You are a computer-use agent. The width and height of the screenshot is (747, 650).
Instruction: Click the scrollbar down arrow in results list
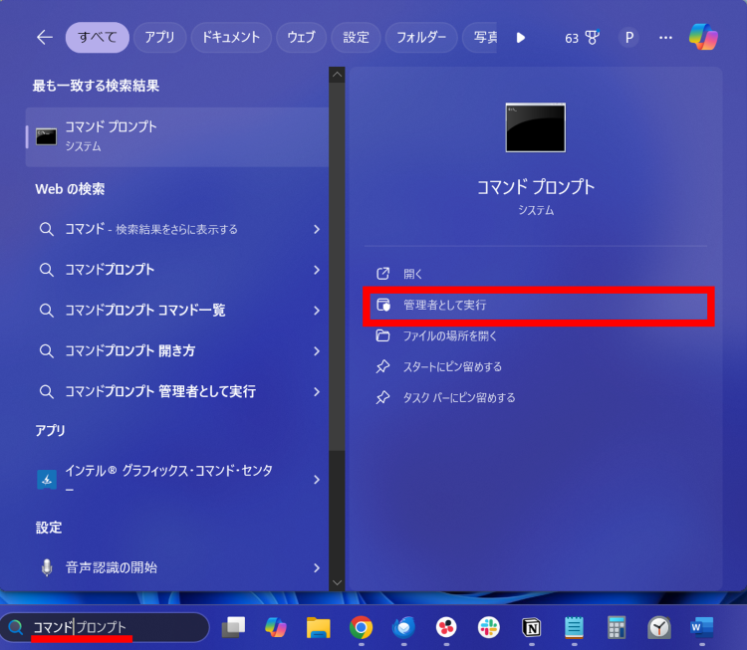pyautogui.click(x=337, y=583)
